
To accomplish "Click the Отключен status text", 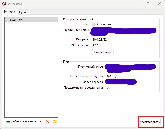I will (104, 24).
